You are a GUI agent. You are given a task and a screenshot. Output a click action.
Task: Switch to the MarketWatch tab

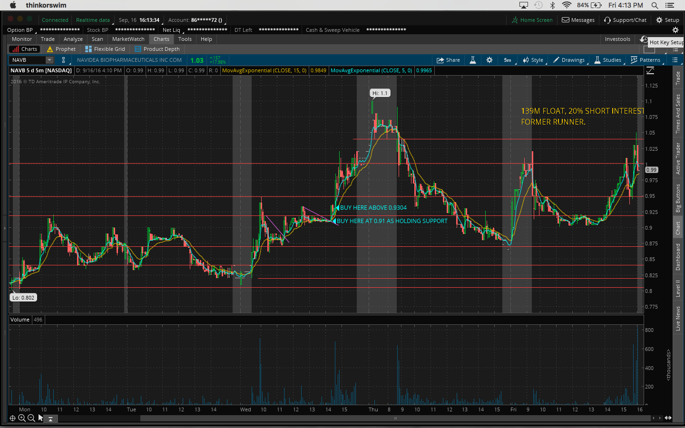[x=128, y=39]
